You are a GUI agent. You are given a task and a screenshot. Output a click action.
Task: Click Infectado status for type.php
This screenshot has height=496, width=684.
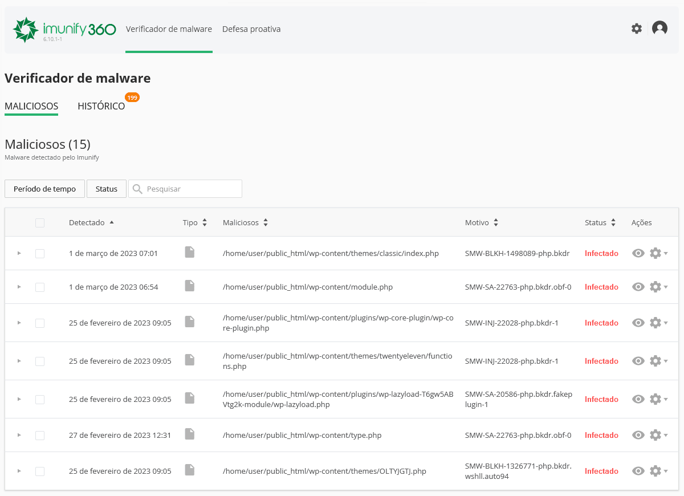(x=601, y=435)
